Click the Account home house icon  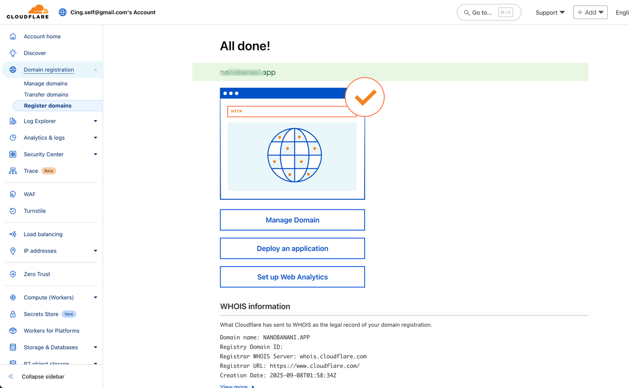(13, 36)
